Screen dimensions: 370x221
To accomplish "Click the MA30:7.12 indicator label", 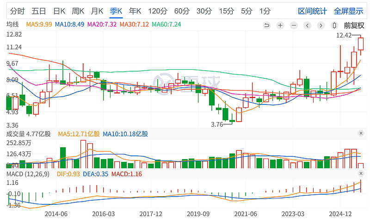I will (134, 25).
